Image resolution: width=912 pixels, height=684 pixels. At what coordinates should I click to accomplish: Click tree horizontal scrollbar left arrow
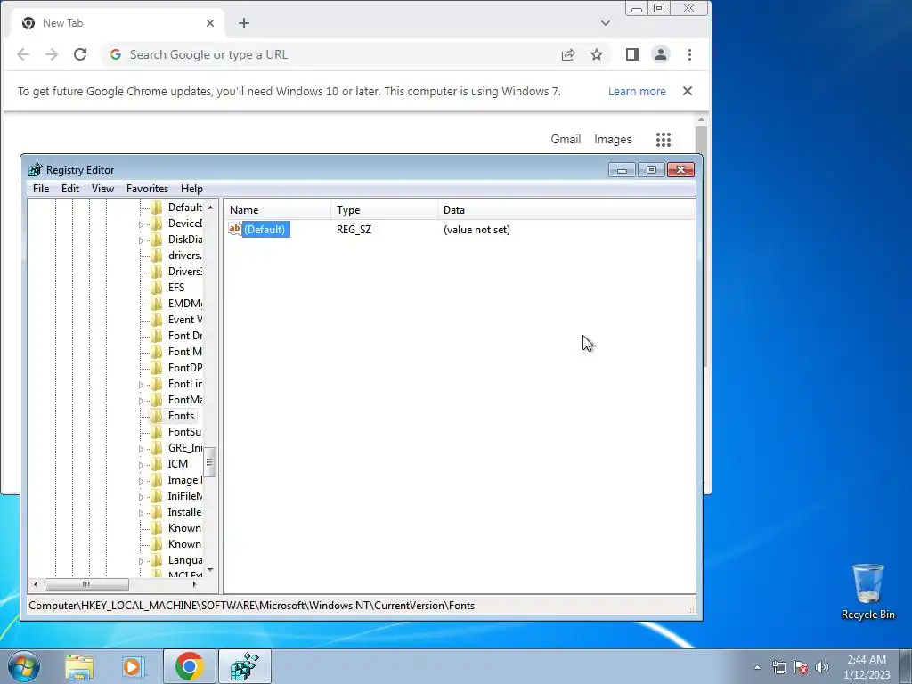36,584
